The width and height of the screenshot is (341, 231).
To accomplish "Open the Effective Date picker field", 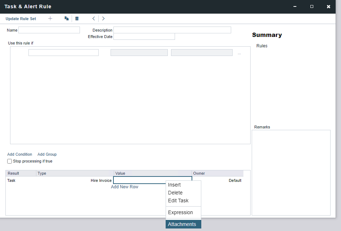I will click(144, 37).
